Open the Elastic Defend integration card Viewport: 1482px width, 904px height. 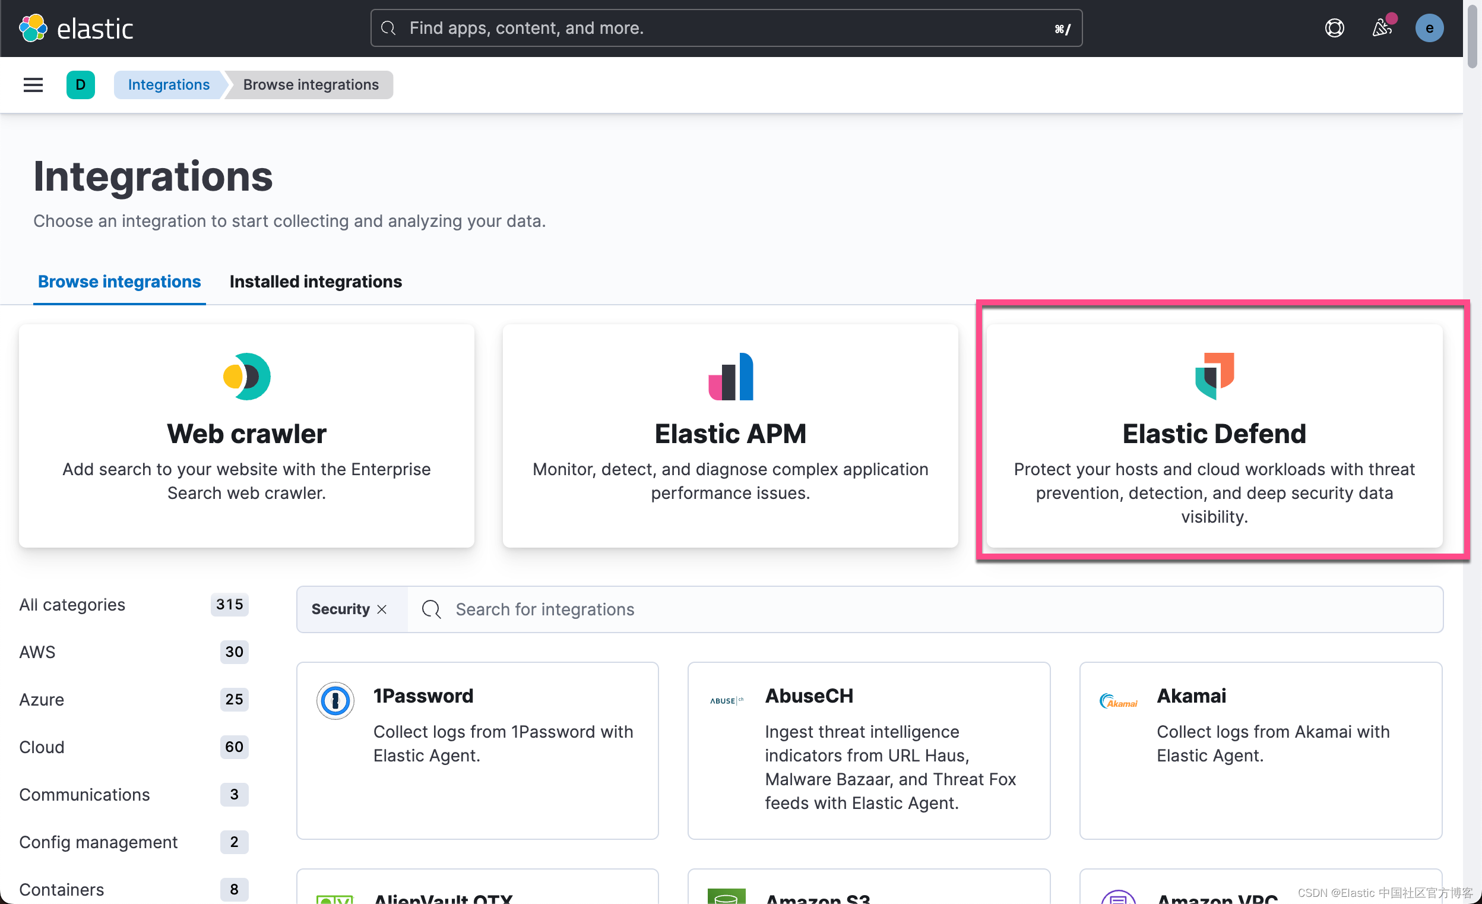[1214, 436]
